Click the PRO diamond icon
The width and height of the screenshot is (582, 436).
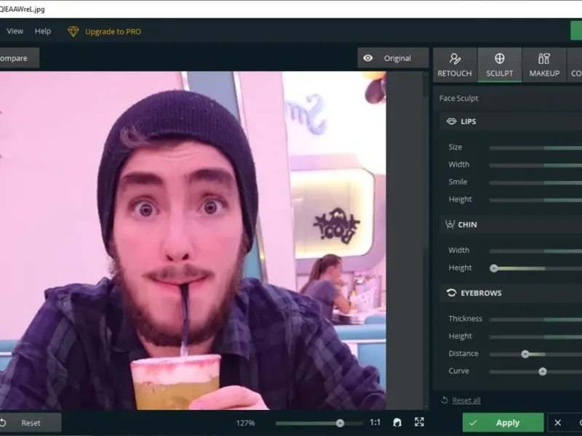click(73, 31)
